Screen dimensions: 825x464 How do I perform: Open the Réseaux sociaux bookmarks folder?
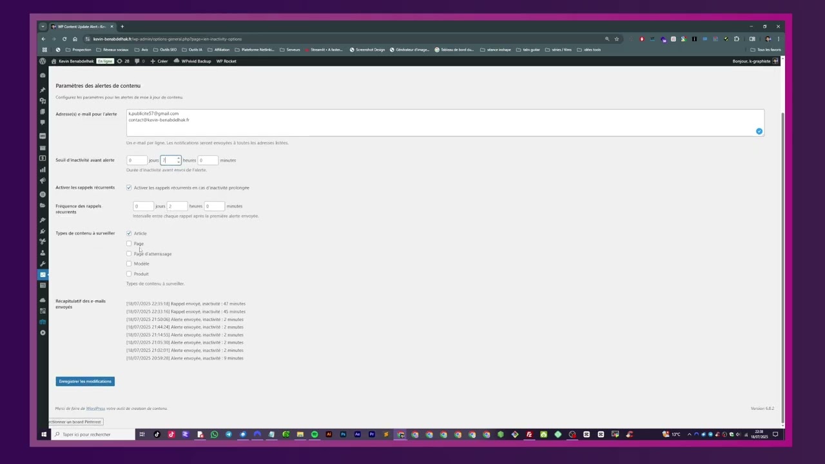[x=112, y=50]
